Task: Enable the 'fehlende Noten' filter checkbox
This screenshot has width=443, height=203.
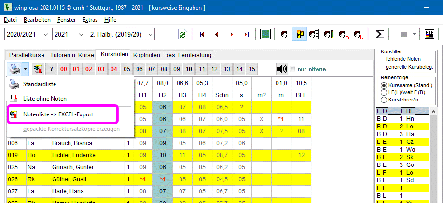Action: [381, 59]
